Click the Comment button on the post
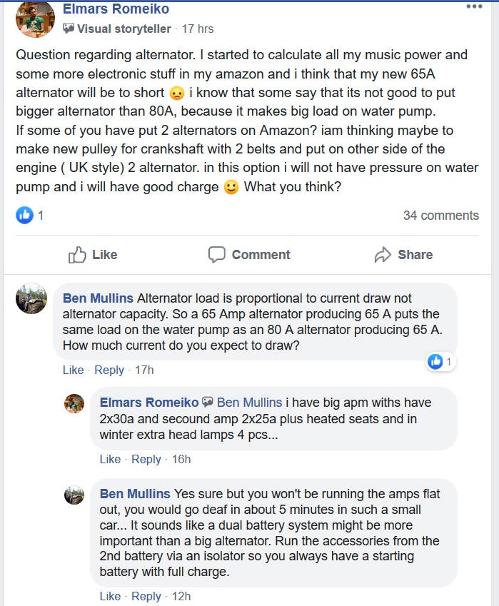This screenshot has height=606, width=499. click(249, 255)
